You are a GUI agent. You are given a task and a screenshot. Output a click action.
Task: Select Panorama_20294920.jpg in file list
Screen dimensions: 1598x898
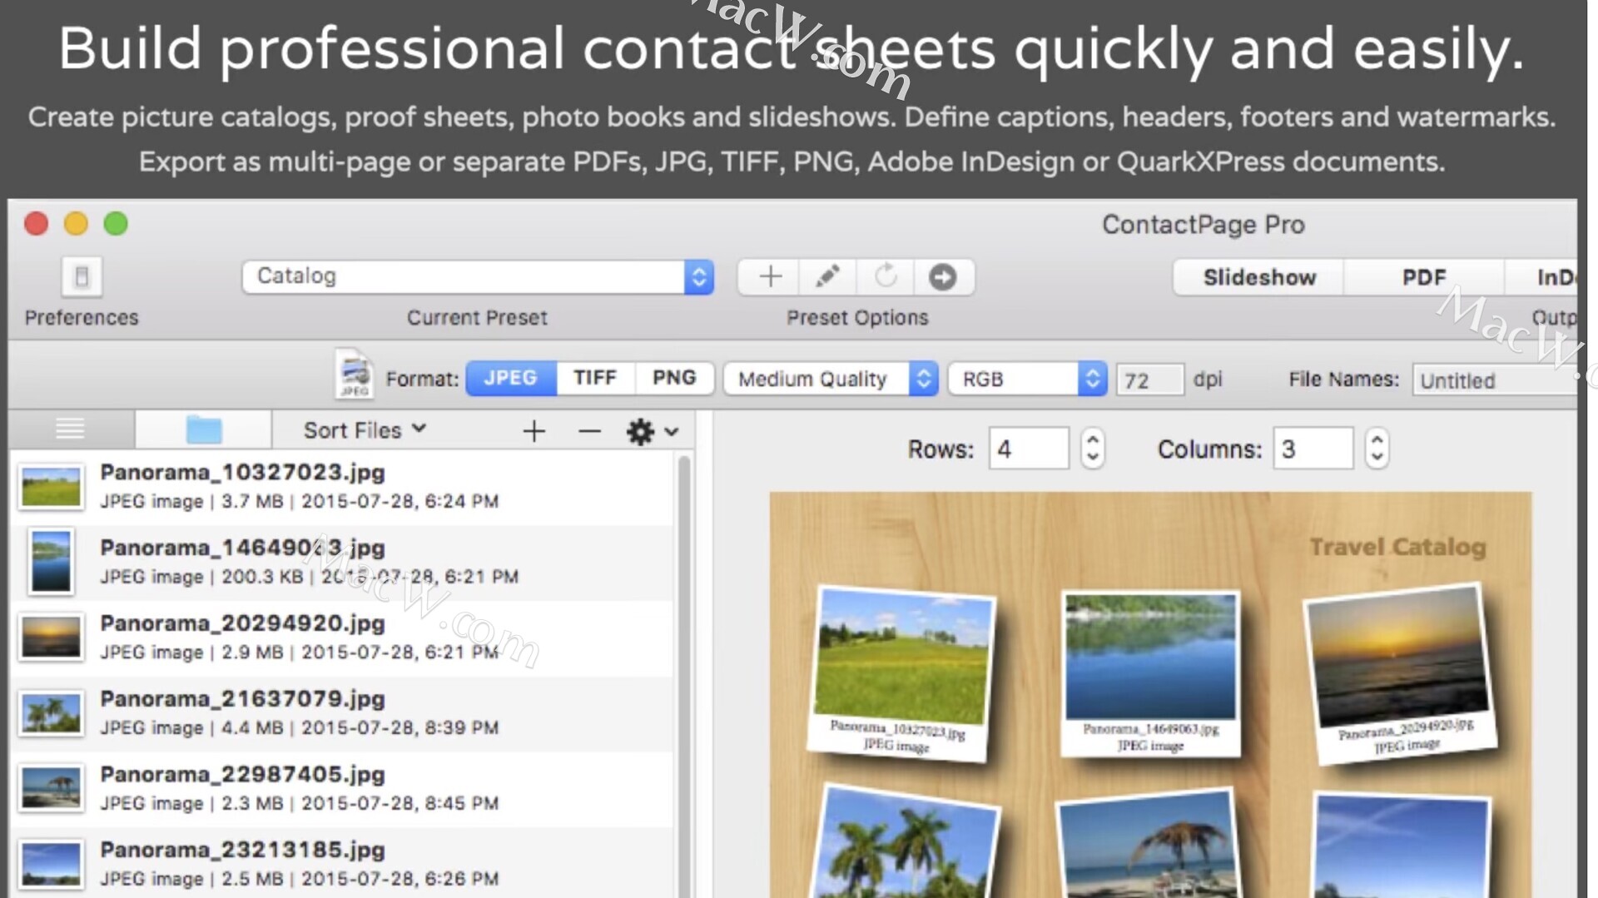coord(342,638)
